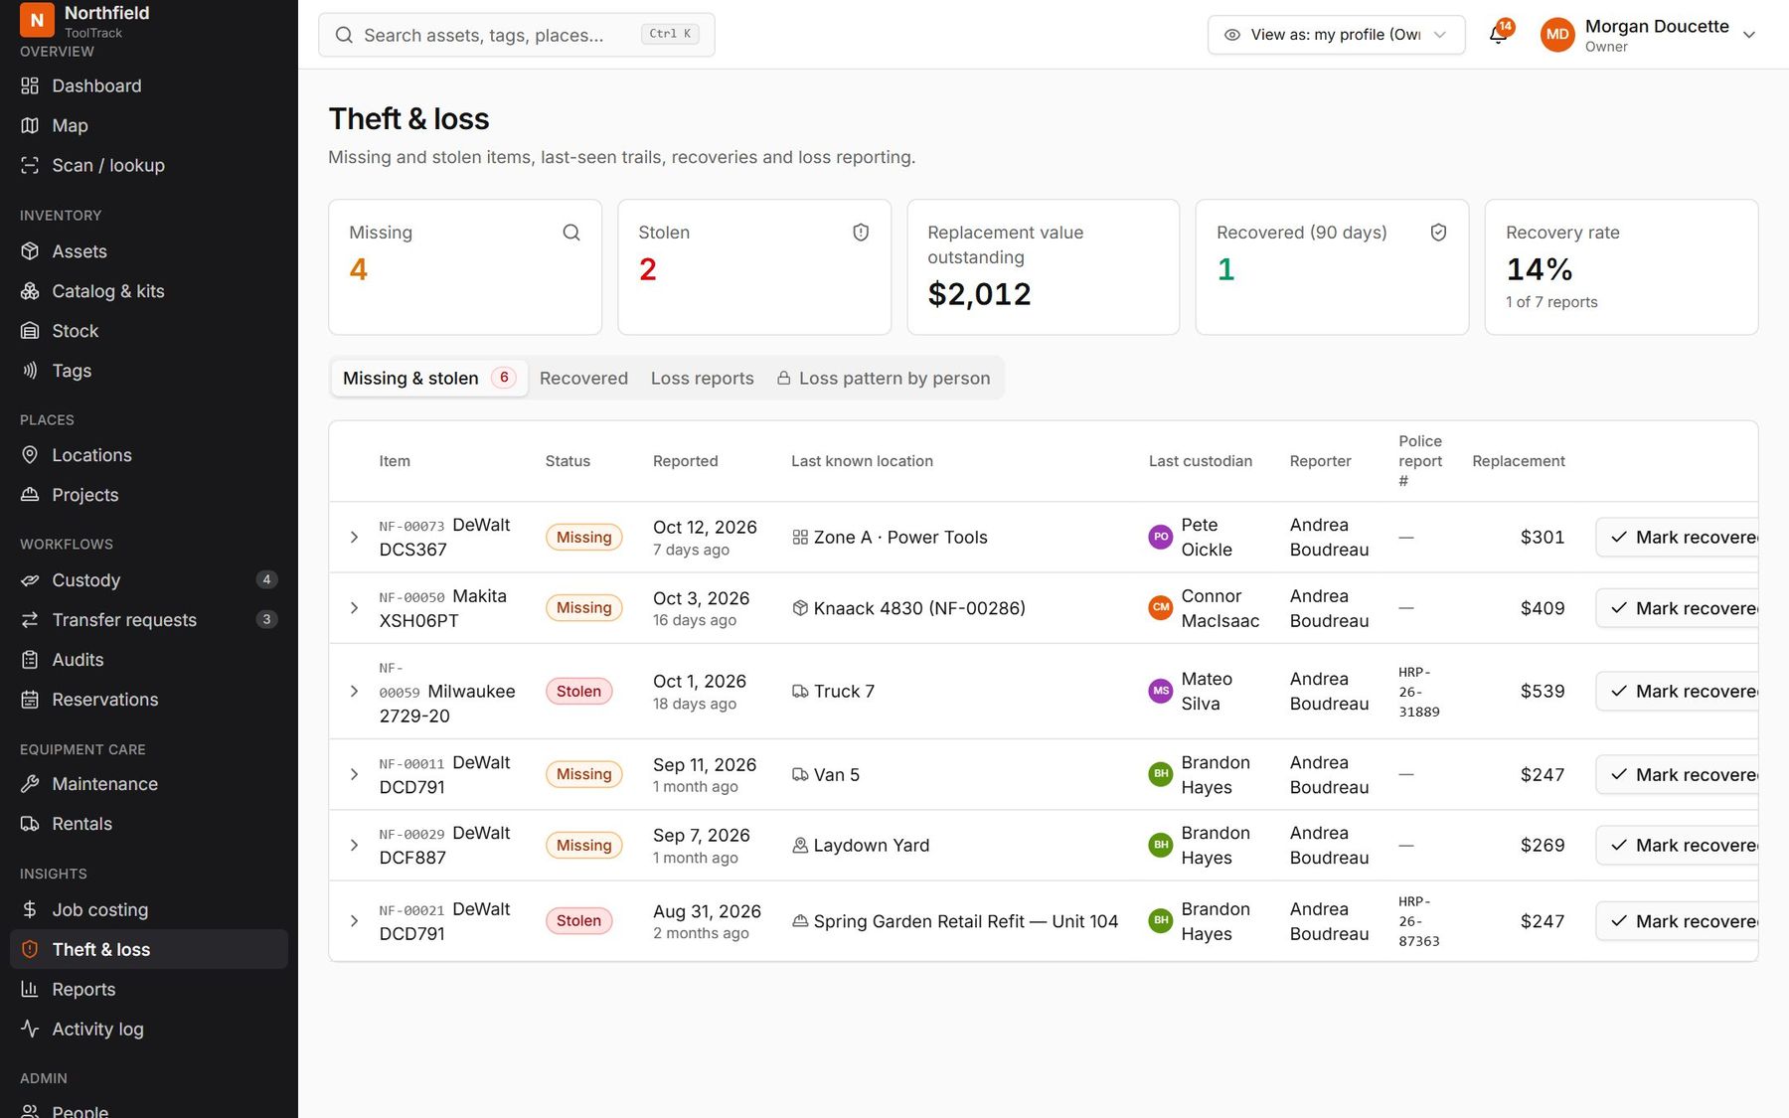This screenshot has width=1789, height=1118.
Task: Expand the NF-00050 Makita XSH06PT row
Action: click(x=354, y=608)
